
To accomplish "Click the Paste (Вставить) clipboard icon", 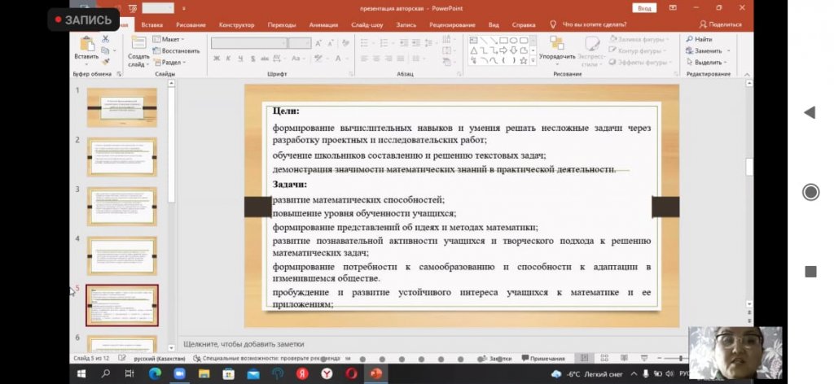I will 86,44.
